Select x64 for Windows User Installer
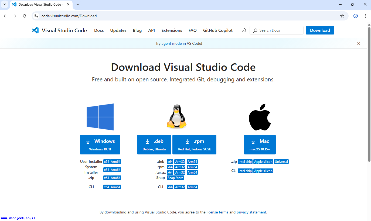The width and height of the screenshot is (371, 221). click(107, 162)
